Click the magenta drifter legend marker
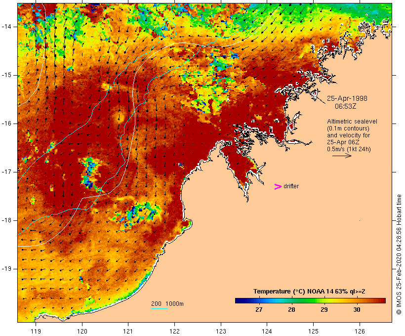This screenshot has width=405, height=336. pyautogui.click(x=278, y=187)
